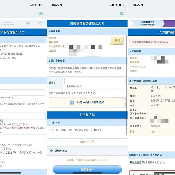
Task: Tap the 完了 step in the left screen progress bar
Action: tap(40, 23)
